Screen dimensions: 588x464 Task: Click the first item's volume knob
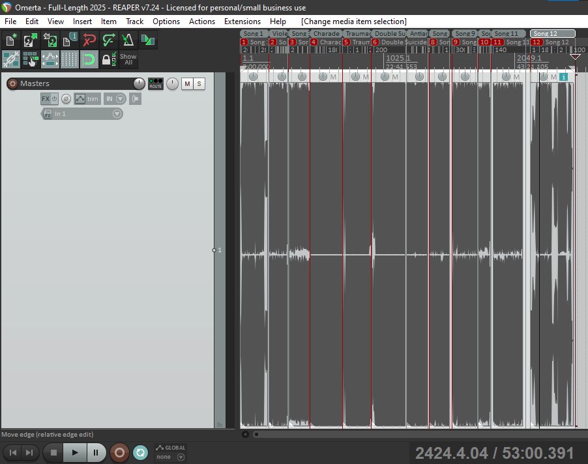click(253, 76)
